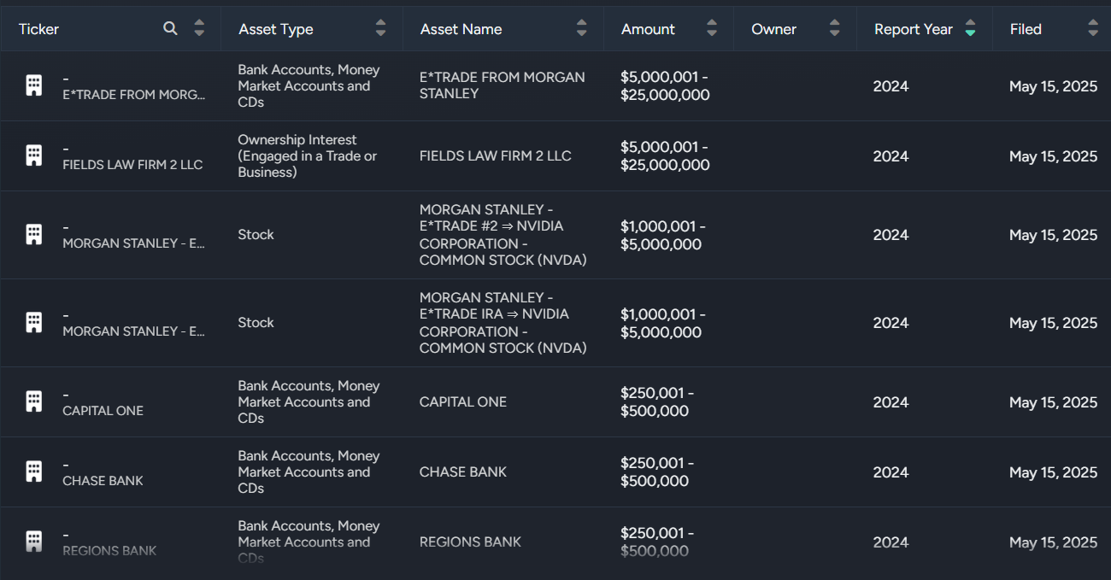Click building icon beside REGIONS BANK ticker

point(33,542)
